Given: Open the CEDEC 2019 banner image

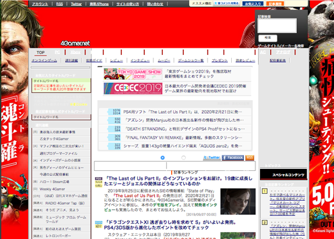Looking at the screenshot, I should [133, 88].
